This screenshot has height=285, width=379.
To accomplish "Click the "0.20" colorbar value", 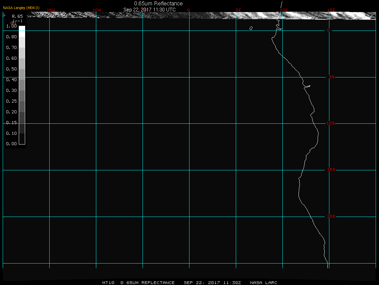I will click(x=11, y=112).
